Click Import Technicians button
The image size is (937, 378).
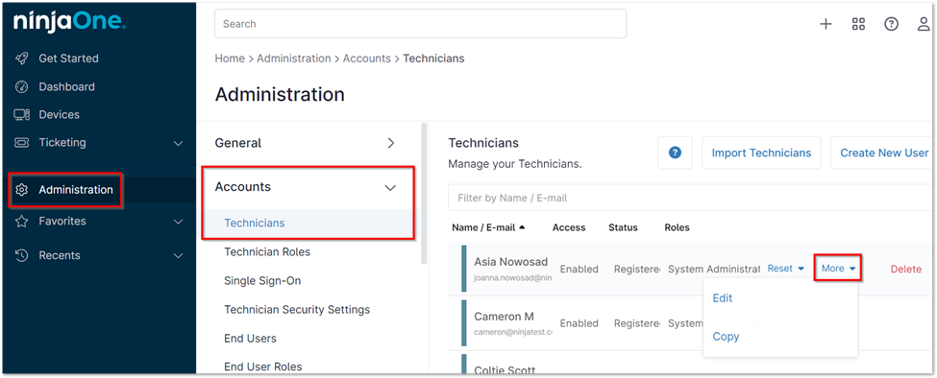(761, 153)
